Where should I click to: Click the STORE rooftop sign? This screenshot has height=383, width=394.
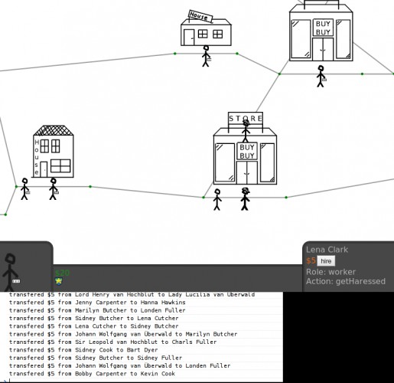[246, 118]
